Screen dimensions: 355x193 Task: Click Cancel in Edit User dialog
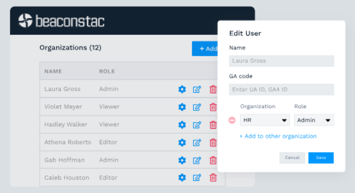tap(292, 158)
